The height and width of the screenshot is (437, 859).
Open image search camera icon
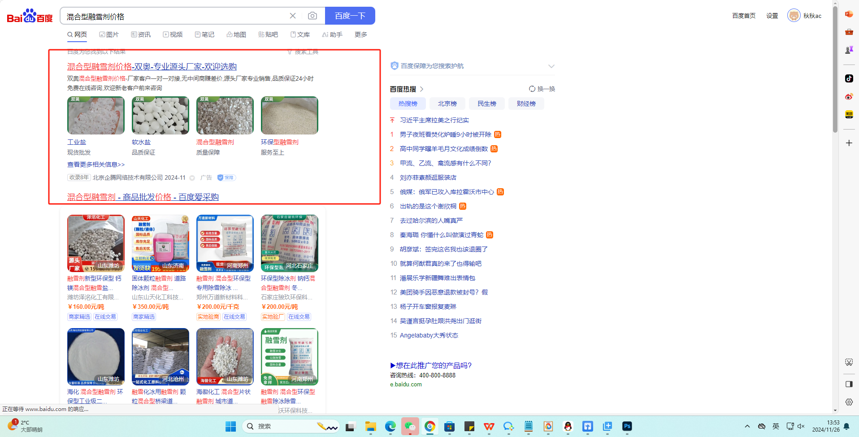312,16
